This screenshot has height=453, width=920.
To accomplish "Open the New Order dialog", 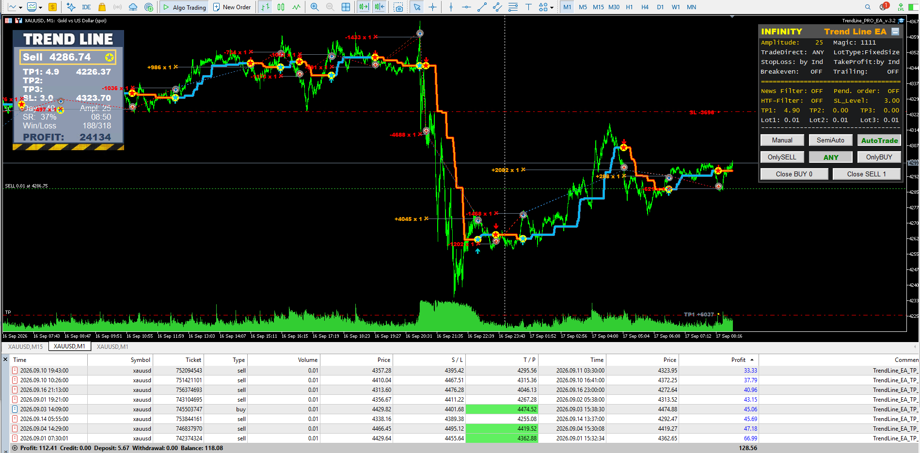I will [232, 7].
